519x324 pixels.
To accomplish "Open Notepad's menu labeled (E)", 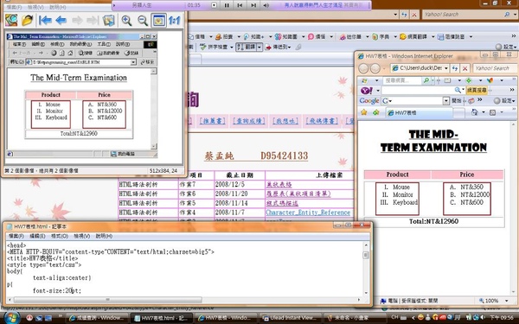I will [37, 236].
